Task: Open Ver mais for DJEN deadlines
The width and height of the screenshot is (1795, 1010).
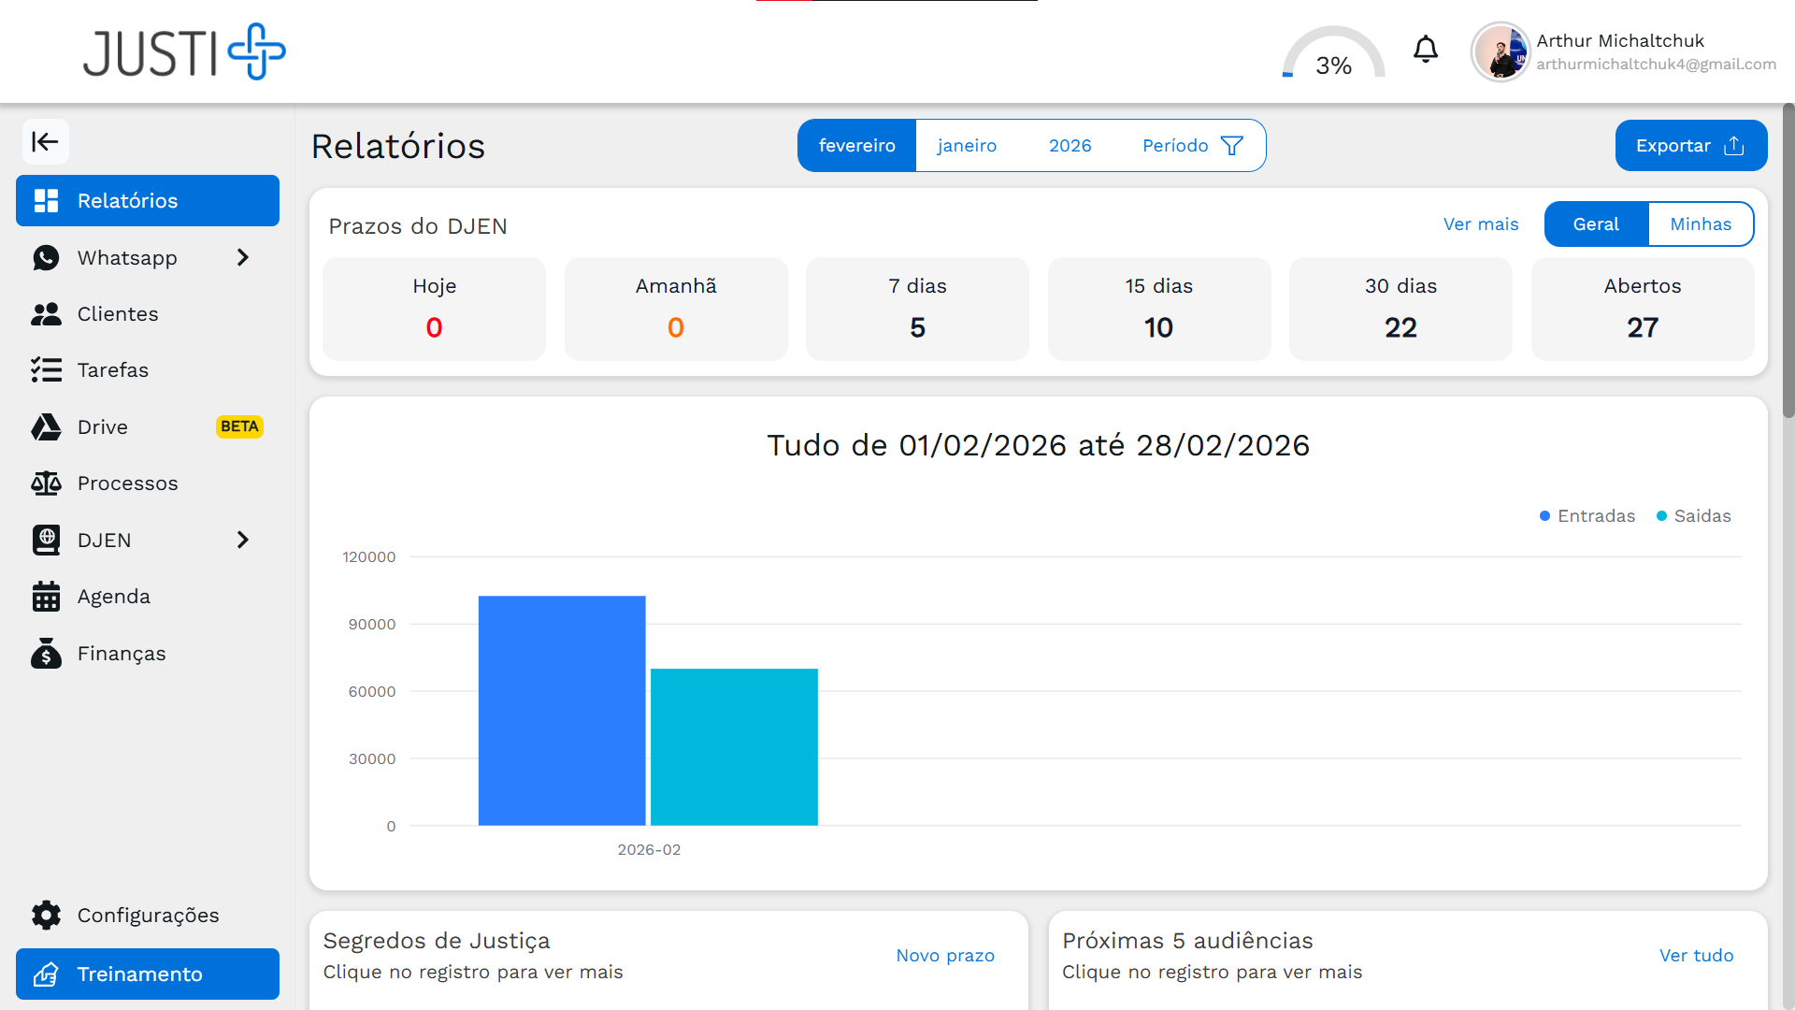Action: pos(1480,224)
